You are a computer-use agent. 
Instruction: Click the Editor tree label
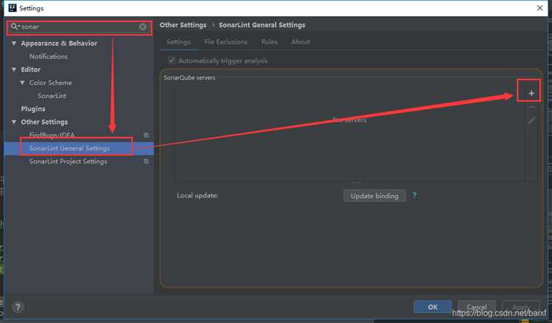pos(31,70)
